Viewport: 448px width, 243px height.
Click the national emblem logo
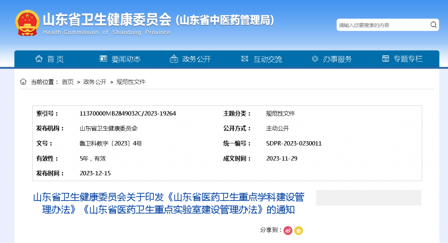pyautogui.click(x=27, y=23)
